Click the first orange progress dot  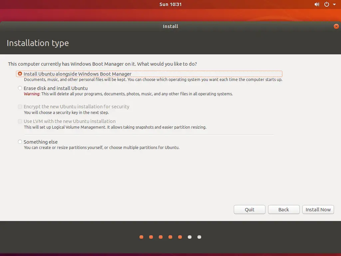pos(141,237)
